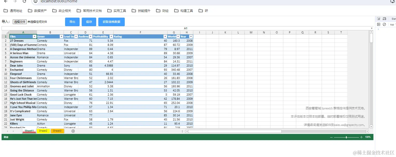Click the zoom in plus icon

pos(362,137)
